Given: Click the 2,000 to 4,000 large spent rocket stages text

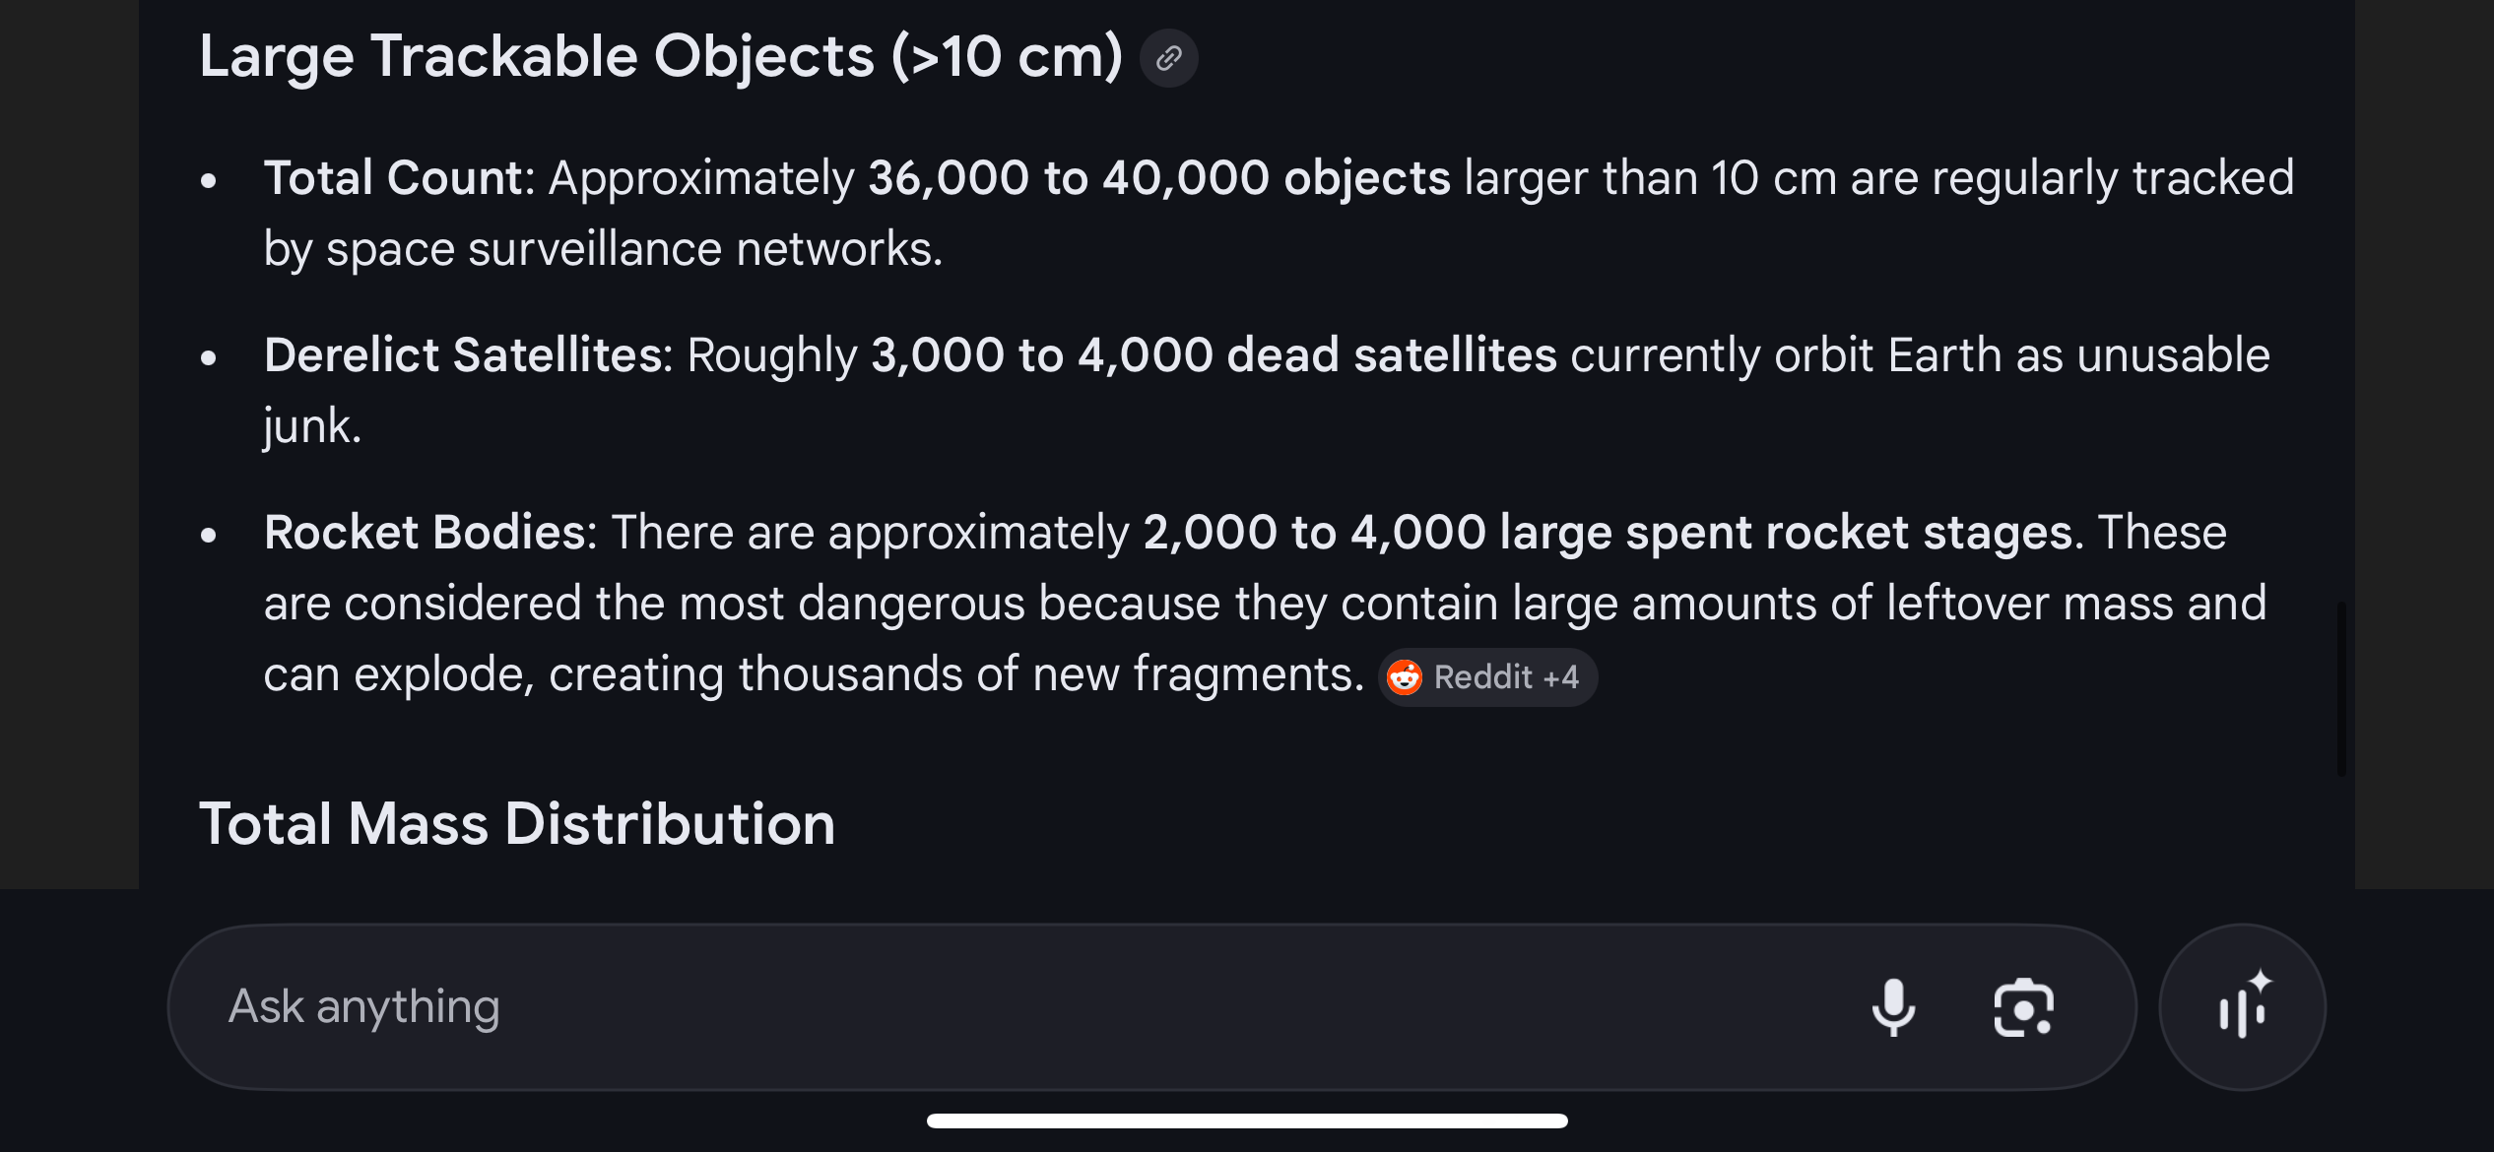Looking at the screenshot, I should (x=1608, y=533).
